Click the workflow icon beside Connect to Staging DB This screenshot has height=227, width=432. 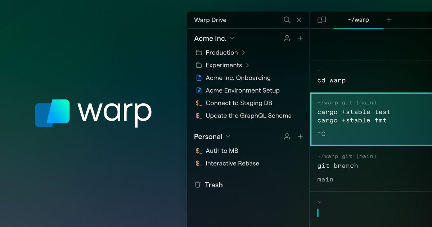(x=198, y=103)
